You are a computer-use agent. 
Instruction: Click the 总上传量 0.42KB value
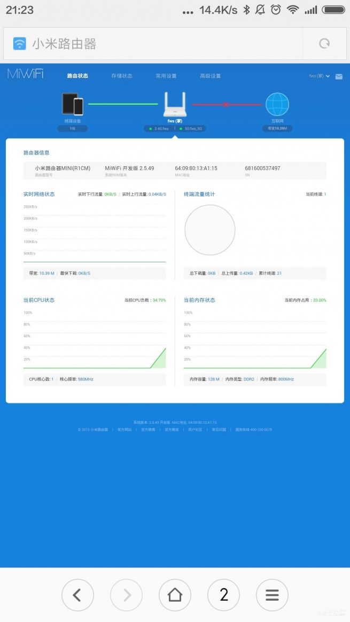tap(246, 273)
